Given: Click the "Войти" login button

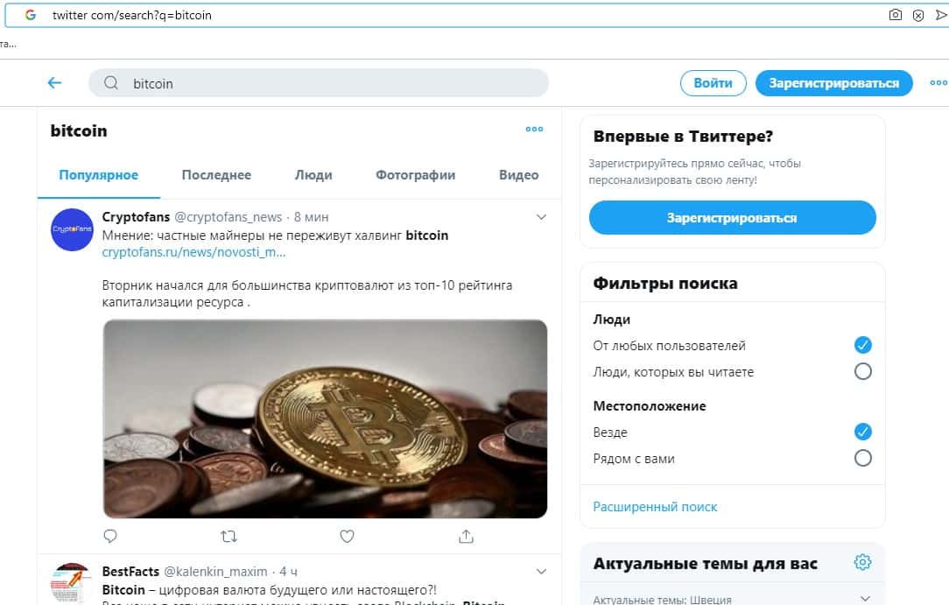Looking at the screenshot, I should tap(713, 83).
